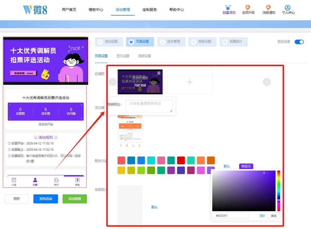Open 活动管理 menu

pos(123,10)
